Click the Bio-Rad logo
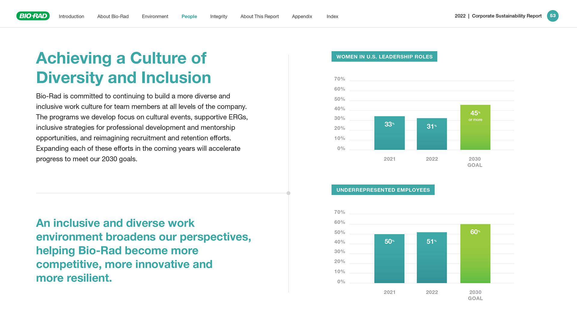This screenshot has height=325, width=577. 33,16
